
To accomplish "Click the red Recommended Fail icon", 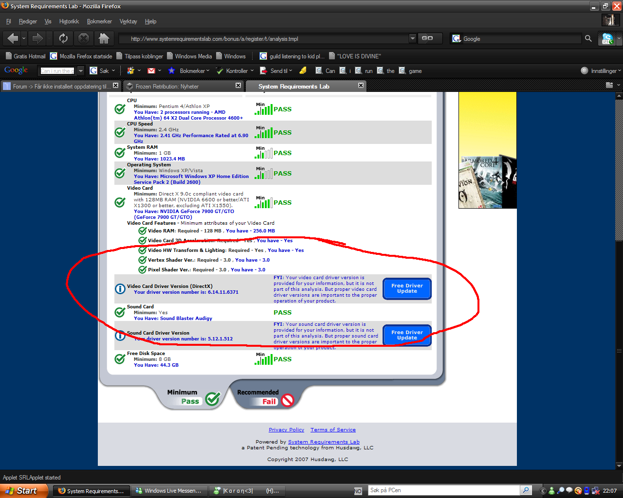I will point(288,400).
